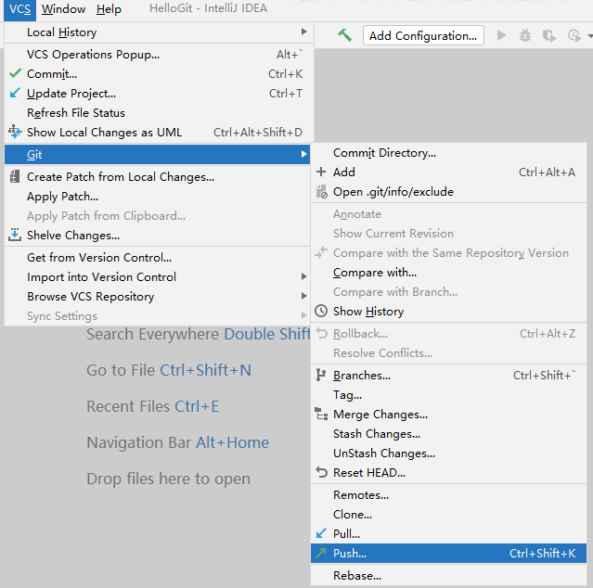Open the Window menu
Viewport: 593px width, 588px height.
[x=63, y=9]
